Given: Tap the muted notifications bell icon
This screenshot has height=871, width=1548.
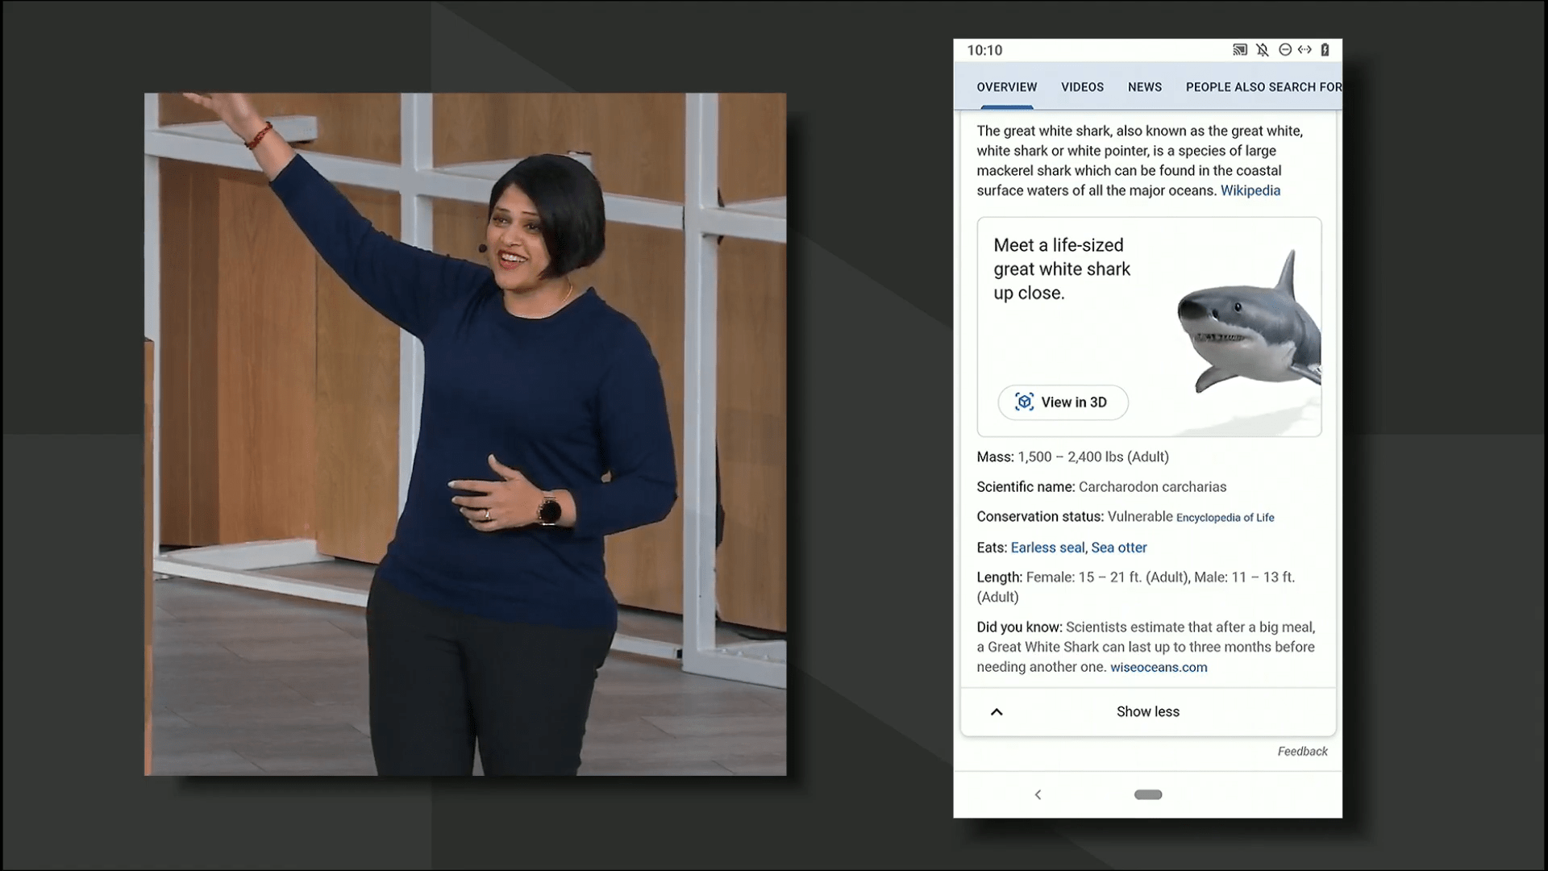Looking at the screenshot, I should click(1262, 50).
